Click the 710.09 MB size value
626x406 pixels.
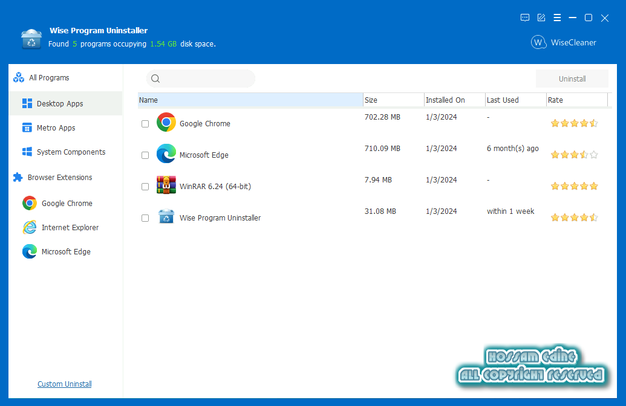pyautogui.click(x=382, y=149)
